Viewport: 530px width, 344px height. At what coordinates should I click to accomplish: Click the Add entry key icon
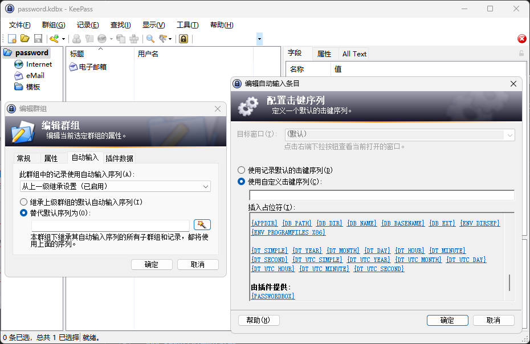(54, 39)
